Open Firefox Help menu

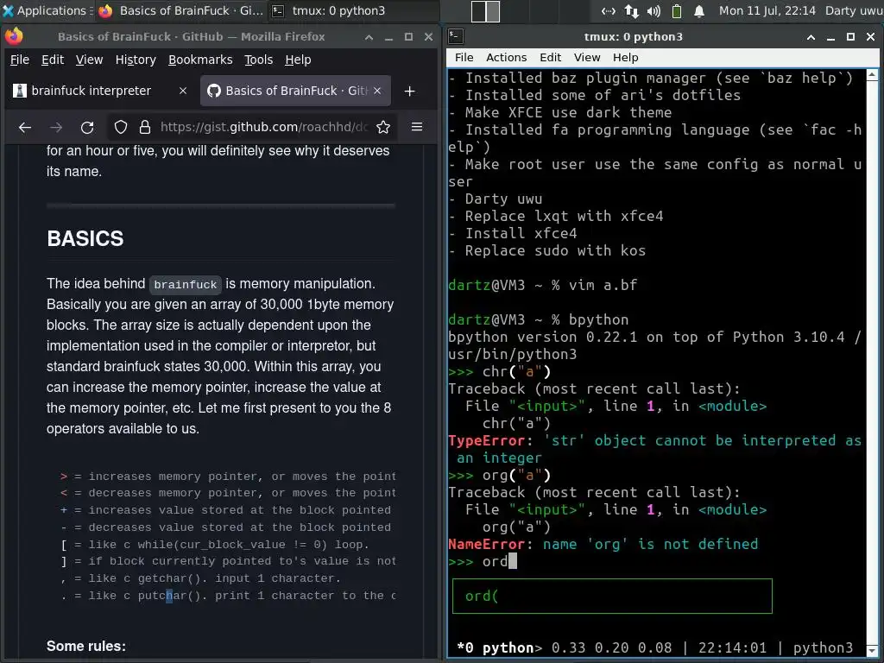(298, 60)
